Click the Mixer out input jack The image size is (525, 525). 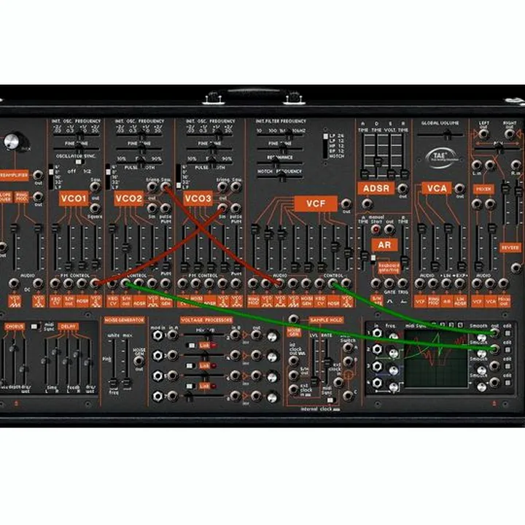(503, 283)
